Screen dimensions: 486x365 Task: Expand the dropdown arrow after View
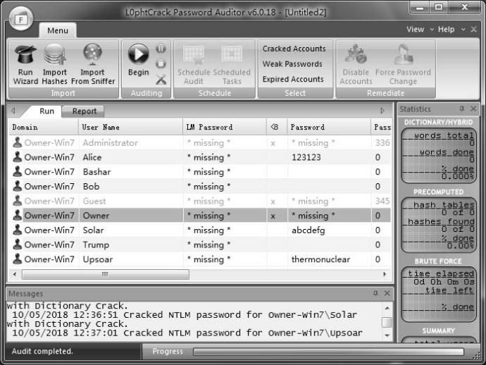point(432,30)
